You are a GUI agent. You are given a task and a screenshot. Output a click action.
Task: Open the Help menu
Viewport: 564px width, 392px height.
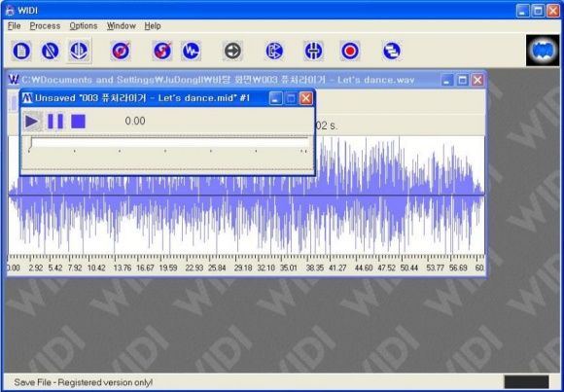153,26
